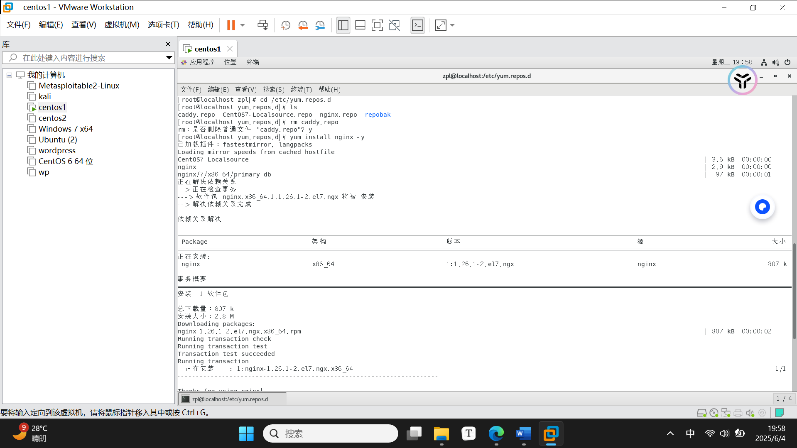The width and height of the screenshot is (797, 448).
Task: Open the 虚拟机(M) menu
Action: [122, 25]
